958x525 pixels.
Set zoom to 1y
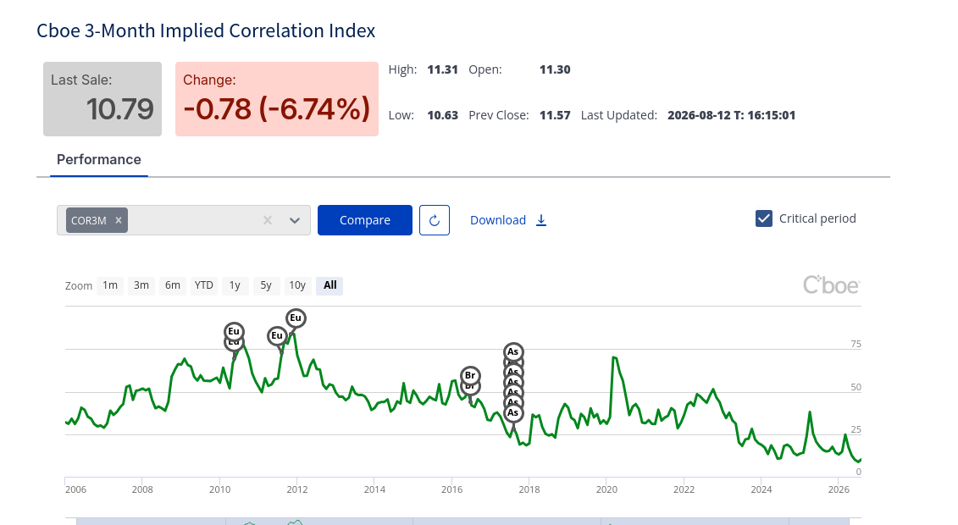235,285
